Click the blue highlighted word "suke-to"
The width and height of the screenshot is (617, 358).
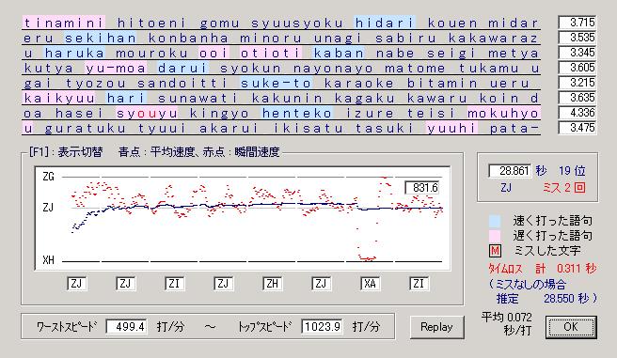(277, 84)
